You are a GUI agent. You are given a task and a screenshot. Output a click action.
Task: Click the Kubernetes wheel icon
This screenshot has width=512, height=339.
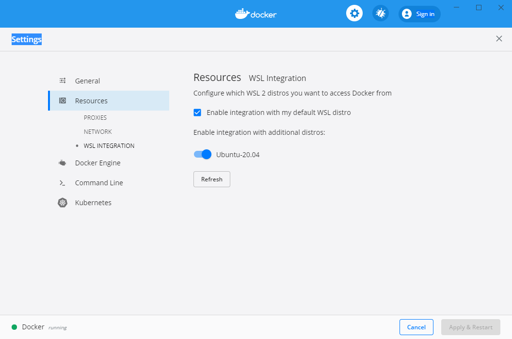pos(63,203)
